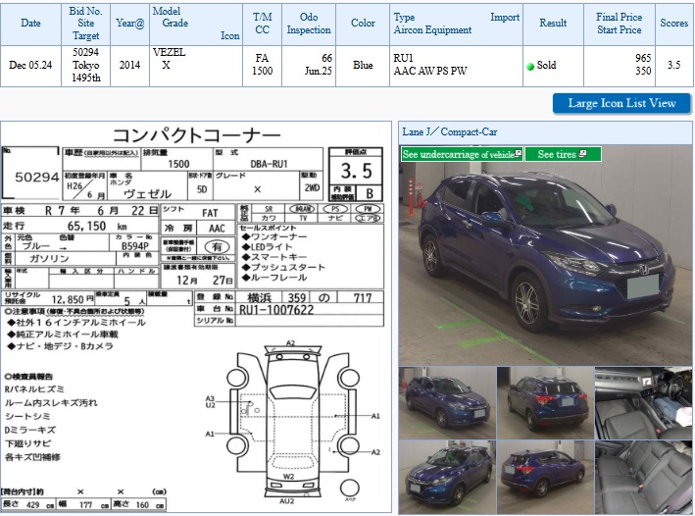Open rear-left view thumbnail in top row
The width and height of the screenshot is (695, 516).
point(545,403)
